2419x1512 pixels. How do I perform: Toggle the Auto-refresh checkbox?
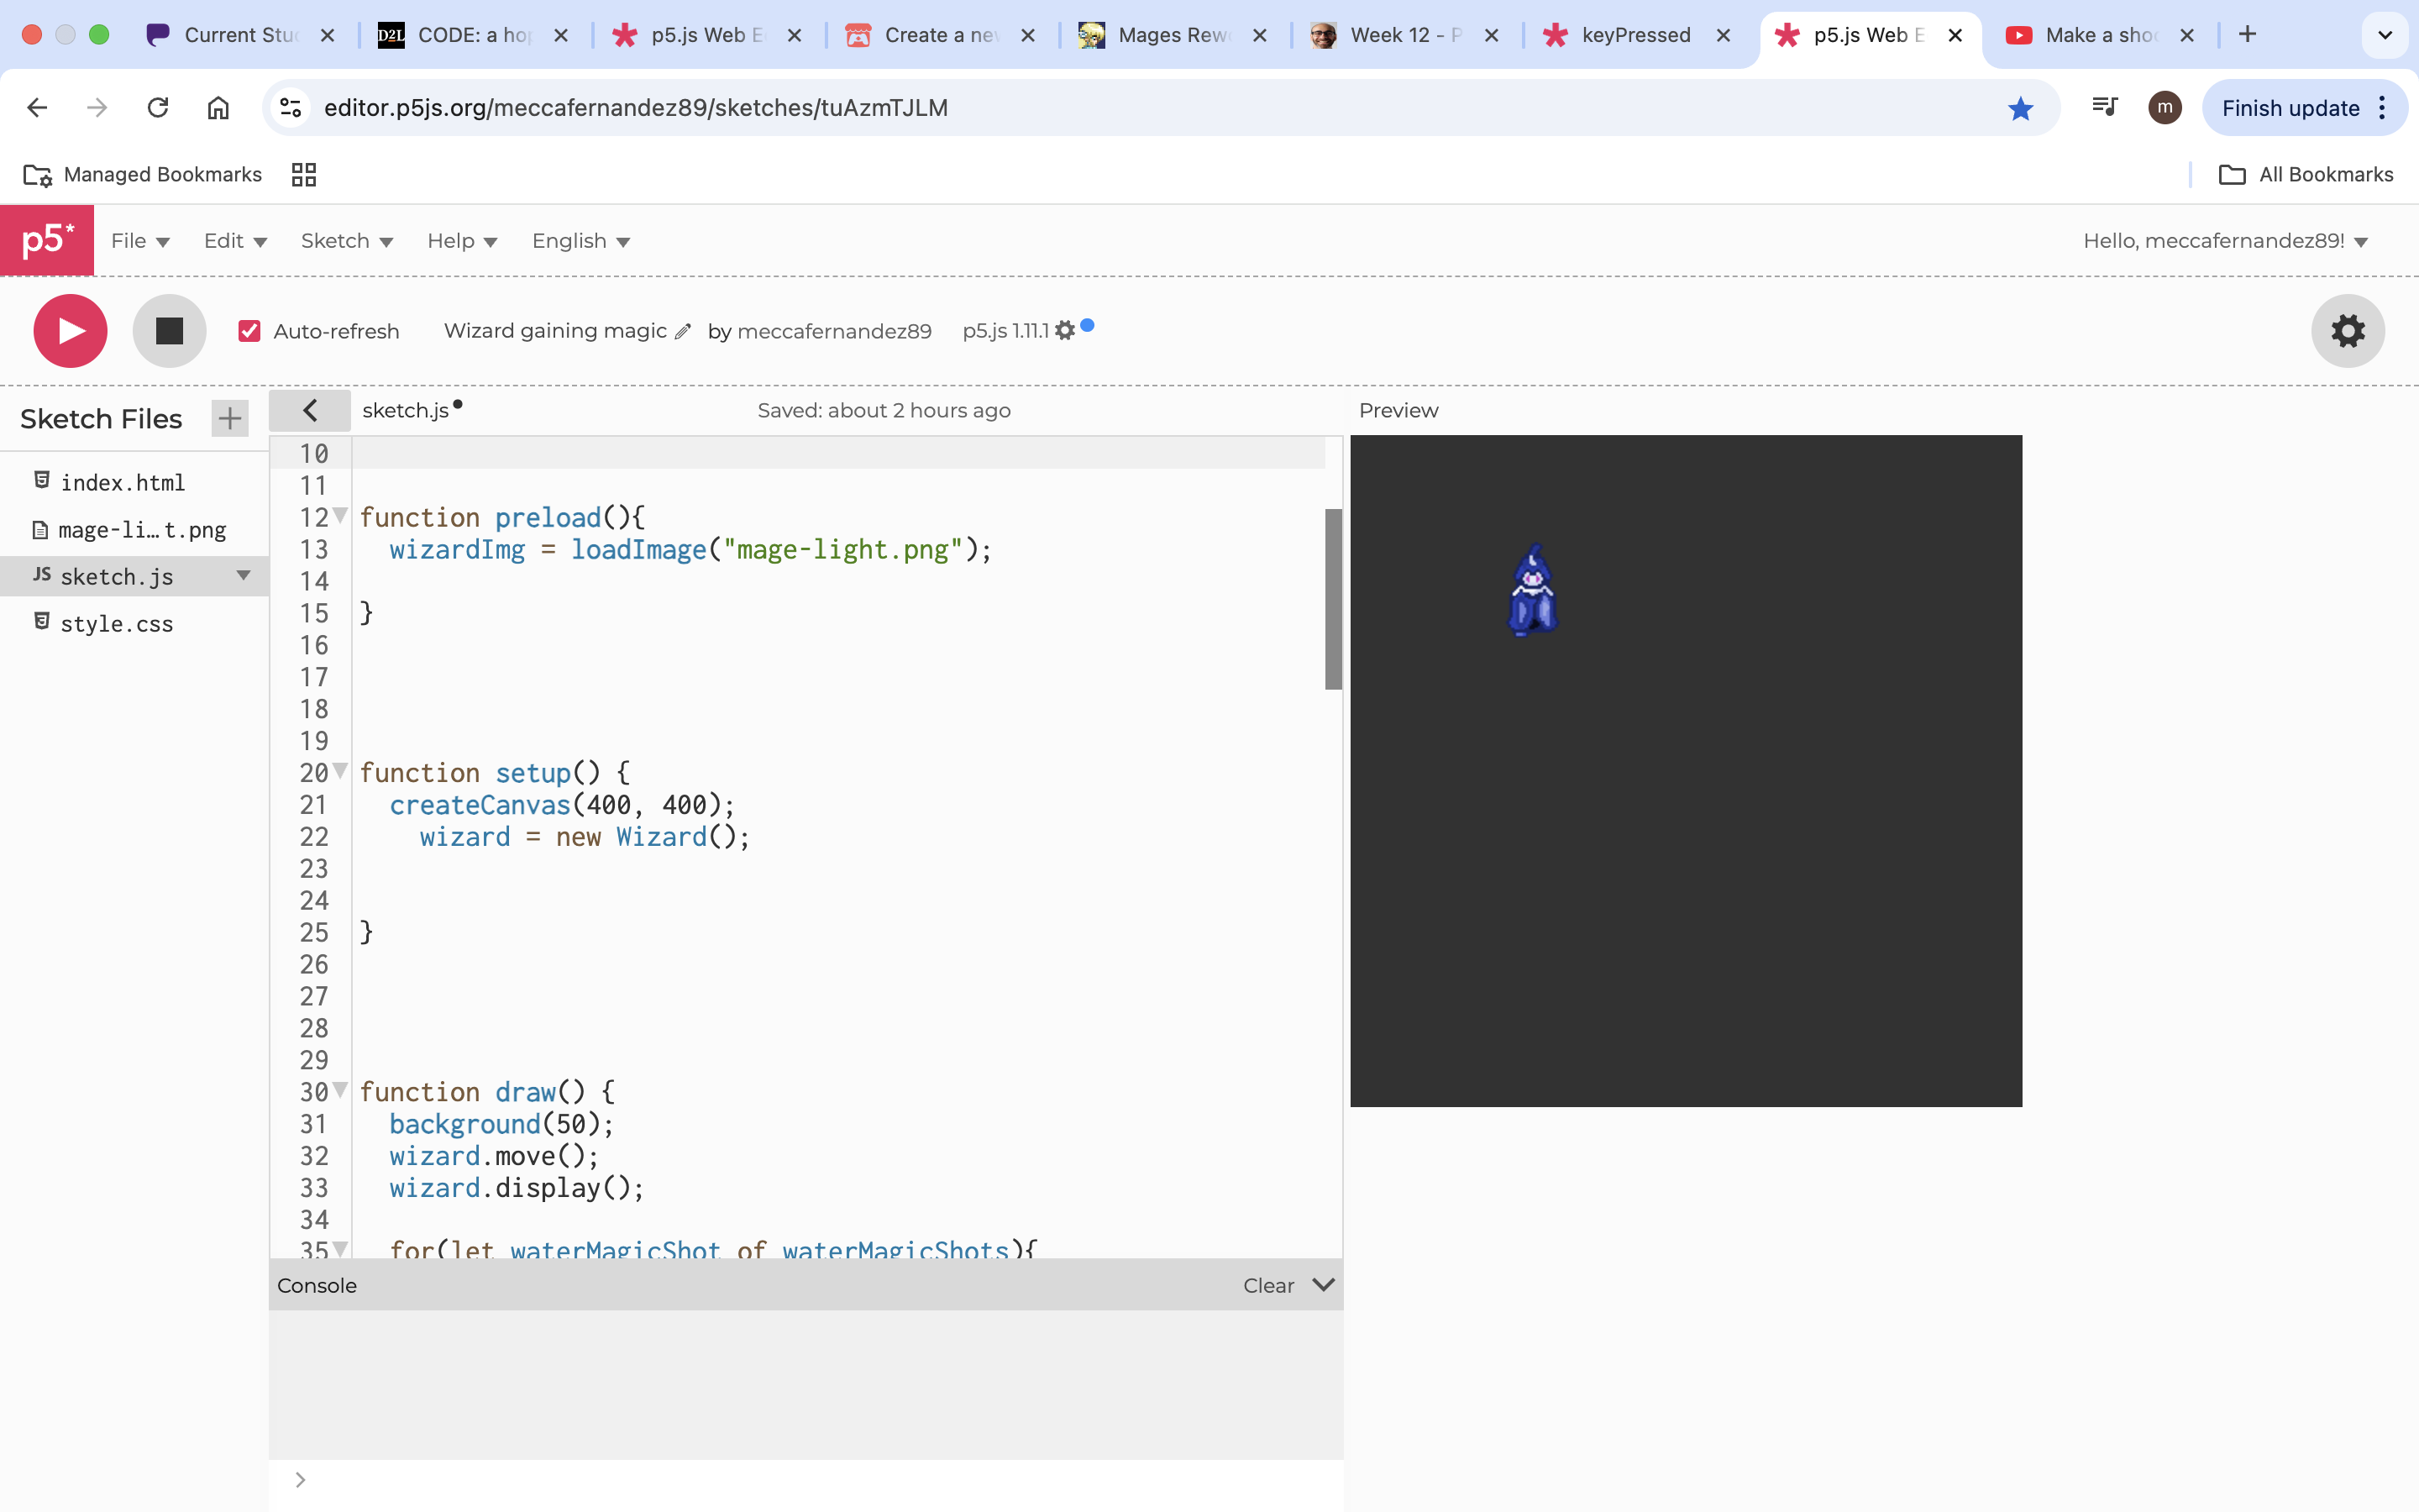[250, 331]
